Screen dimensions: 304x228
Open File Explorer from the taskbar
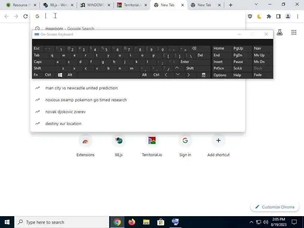click(146, 222)
